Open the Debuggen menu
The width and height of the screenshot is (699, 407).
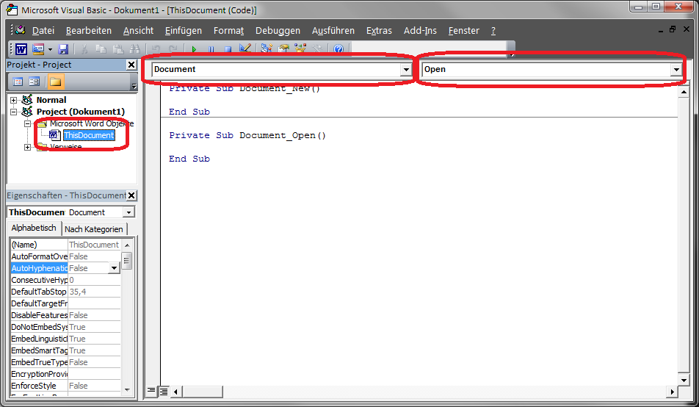click(x=278, y=30)
